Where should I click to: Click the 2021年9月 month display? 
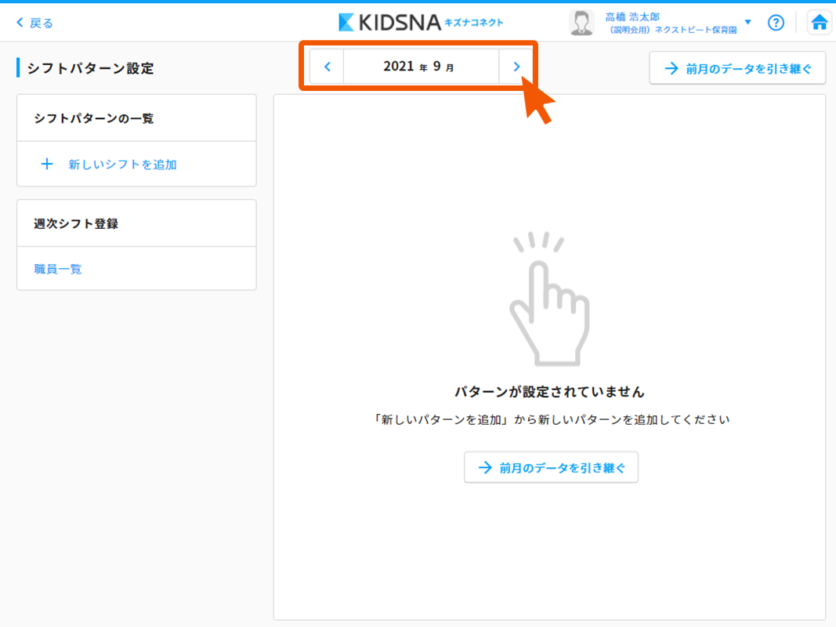pyautogui.click(x=421, y=67)
